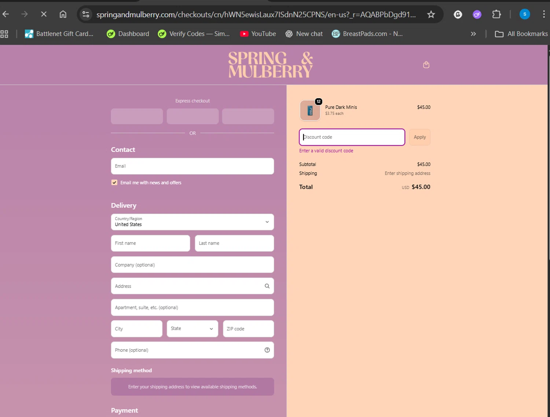Image resolution: width=550 pixels, height=417 pixels.
Task: Click the 'Pure Dark Minis' product name
Action: [x=341, y=107]
